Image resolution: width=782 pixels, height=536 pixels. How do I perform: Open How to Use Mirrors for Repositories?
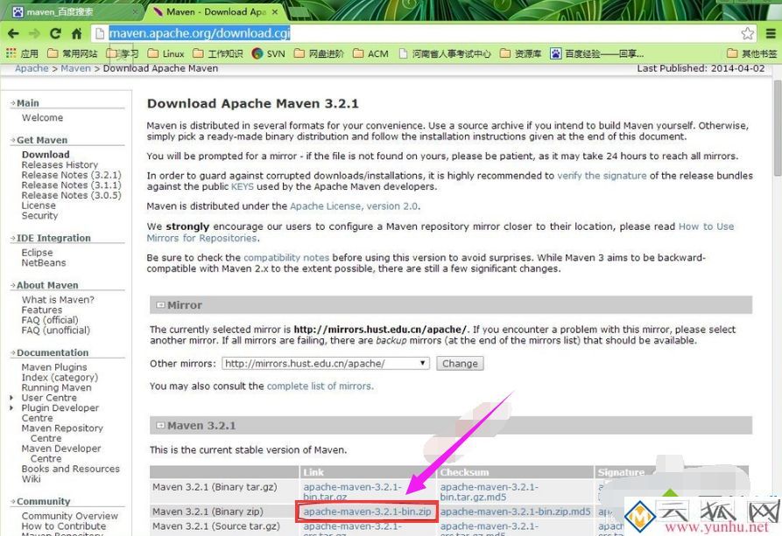440,232
